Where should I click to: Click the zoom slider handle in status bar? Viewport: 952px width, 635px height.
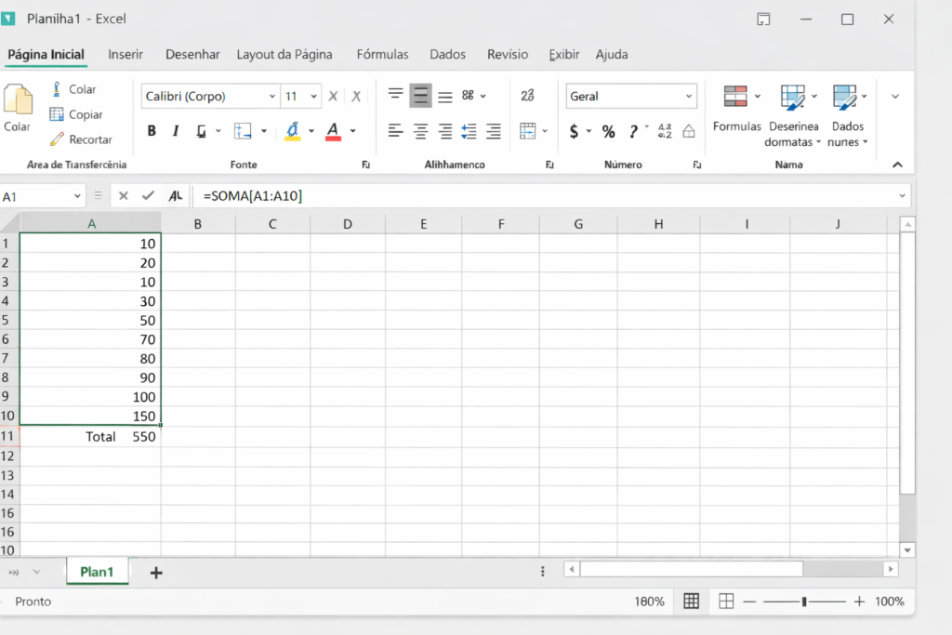click(x=804, y=602)
